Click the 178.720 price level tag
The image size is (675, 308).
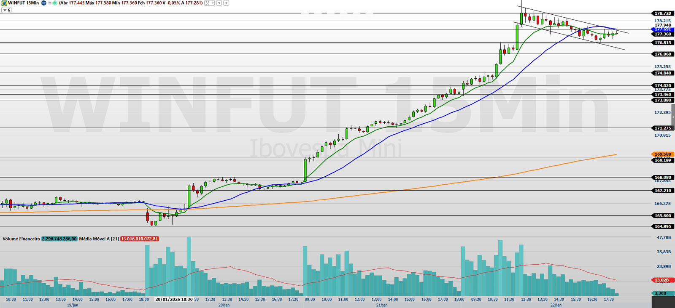(x=662, y=13)
